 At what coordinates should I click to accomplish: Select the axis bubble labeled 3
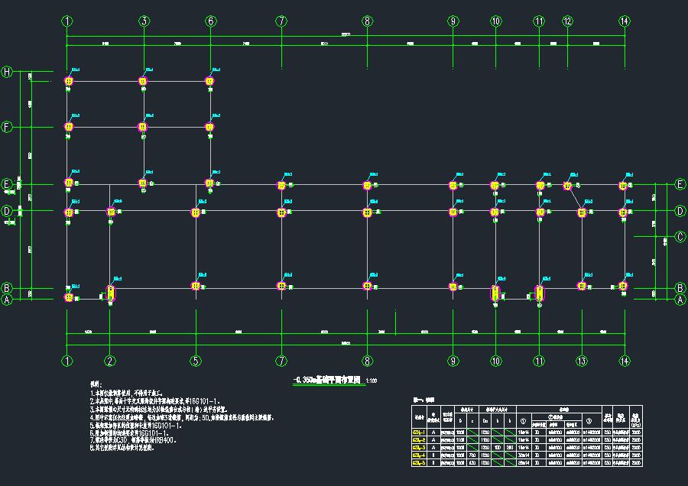tap(144, 21)
